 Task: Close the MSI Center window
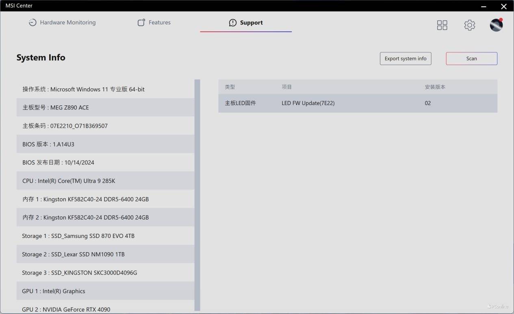503,6
